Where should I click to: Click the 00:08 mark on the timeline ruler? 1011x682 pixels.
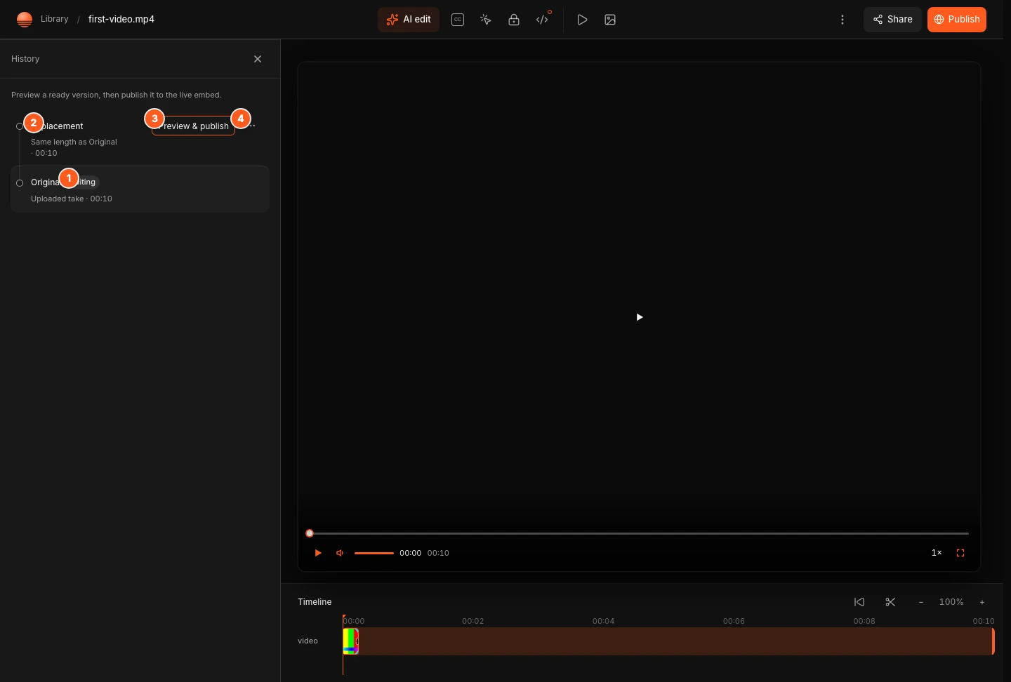click(x=864, y=621)
